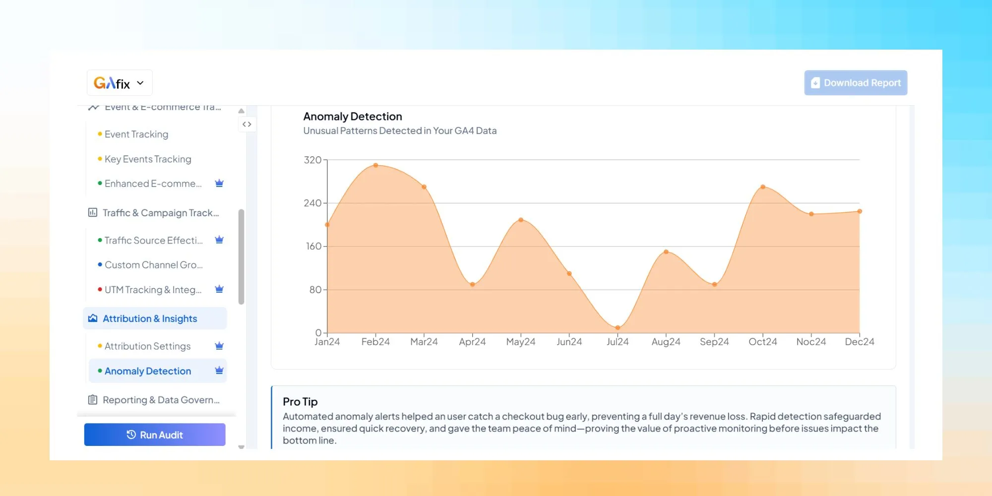The height and width of the screenshot is (496, 992).
Task: Click the Run Audit button
Action: [155, 434]
